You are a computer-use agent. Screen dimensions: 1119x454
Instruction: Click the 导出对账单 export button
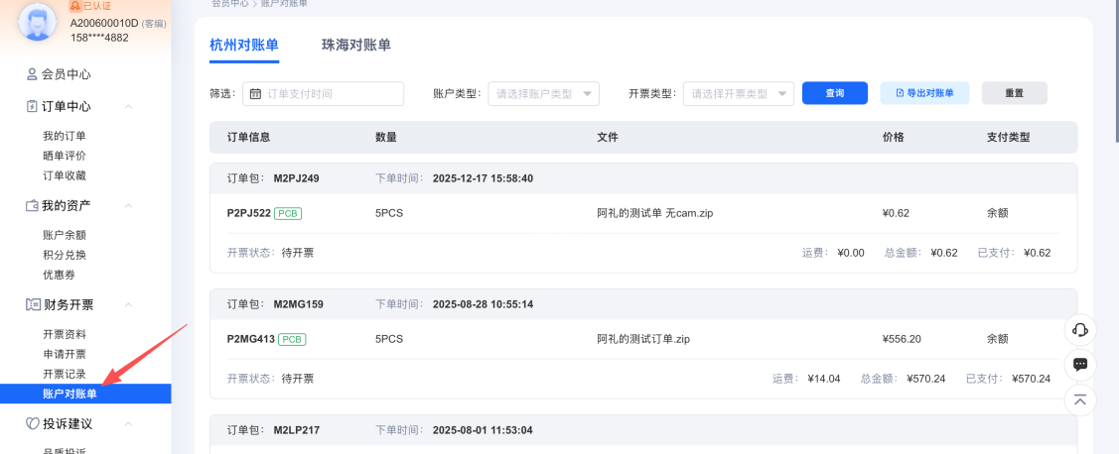(924, 93)
